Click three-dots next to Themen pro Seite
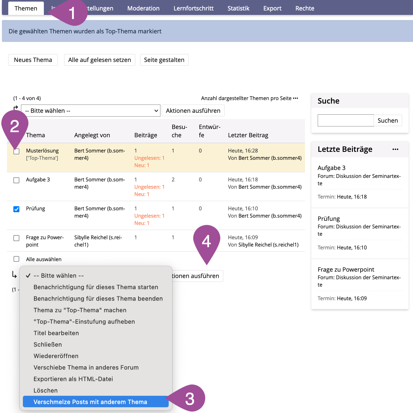This screenshot has height=413, width=413. pyautogui.click(x=295, y=98)
